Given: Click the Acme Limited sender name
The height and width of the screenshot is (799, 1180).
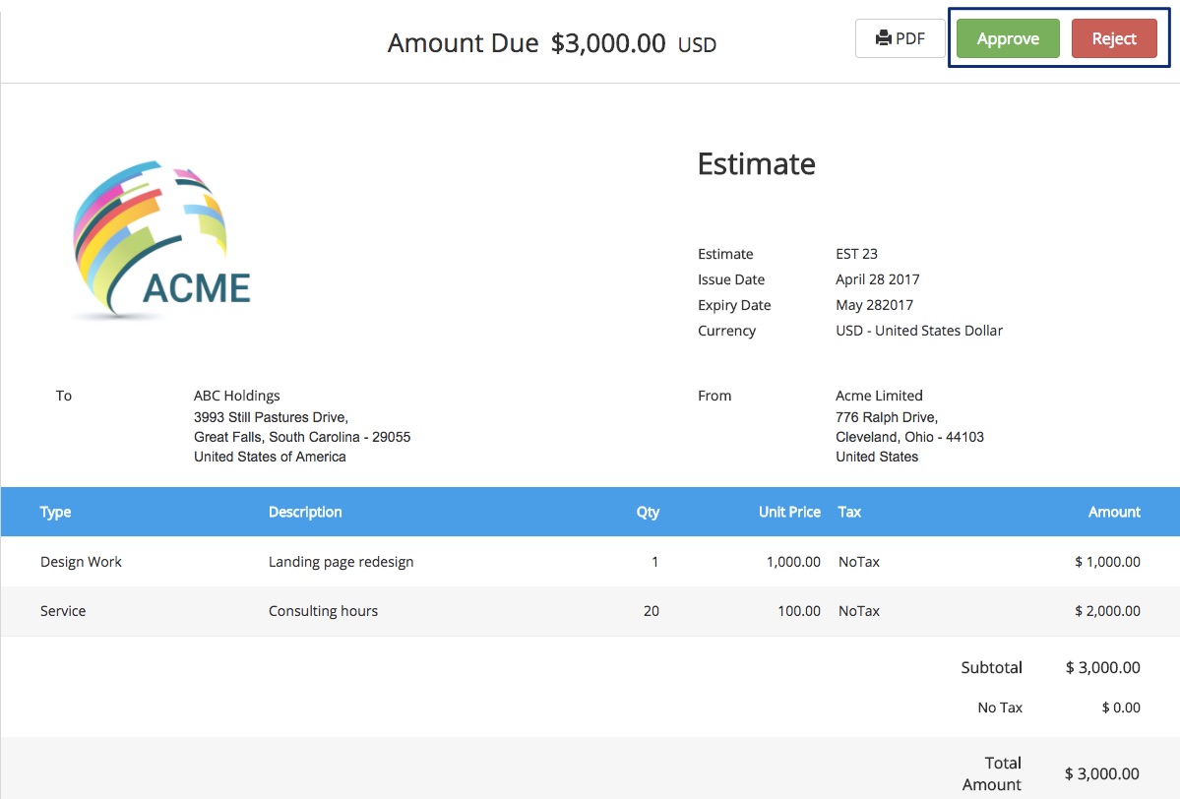Looking at the screenshot, I should (879, 395).
